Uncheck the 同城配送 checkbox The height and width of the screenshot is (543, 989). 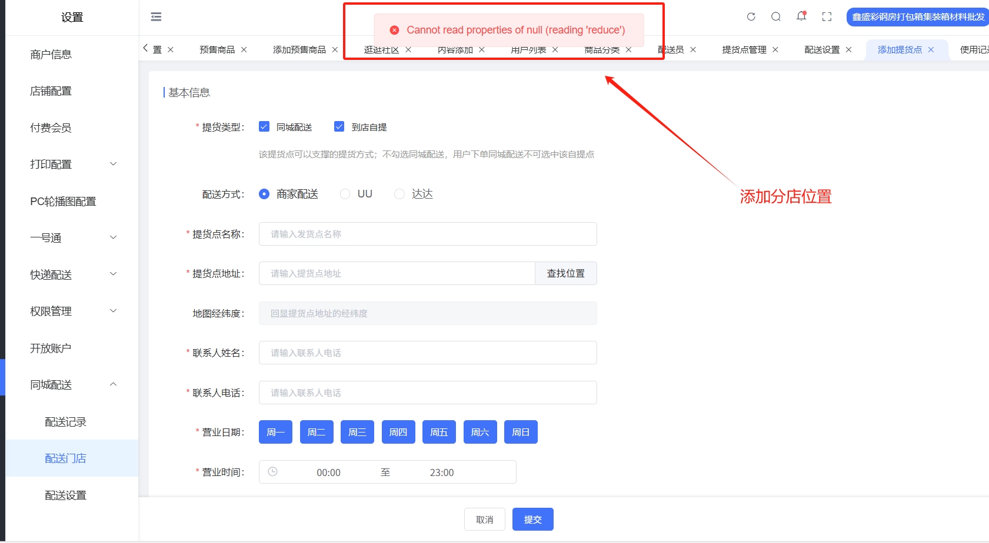(264, 127)
